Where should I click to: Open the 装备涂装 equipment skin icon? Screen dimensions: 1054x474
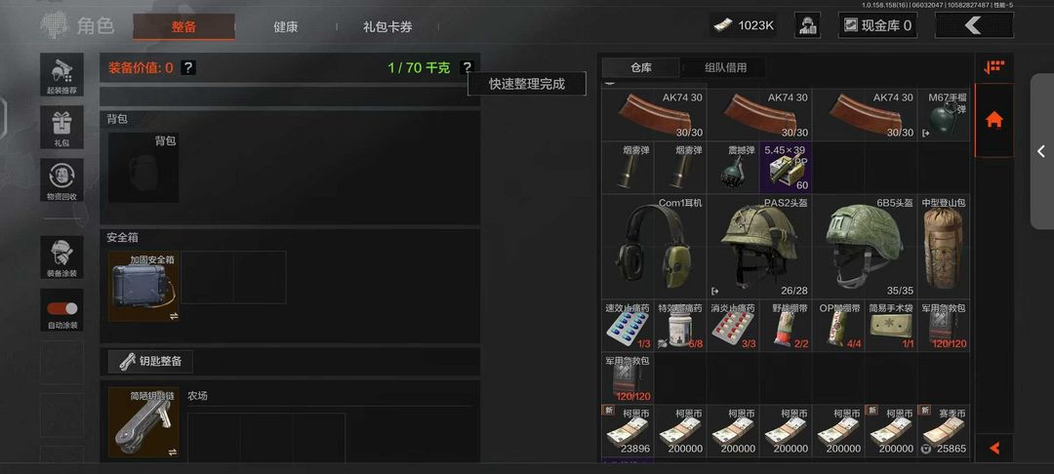tap(61, 257)
